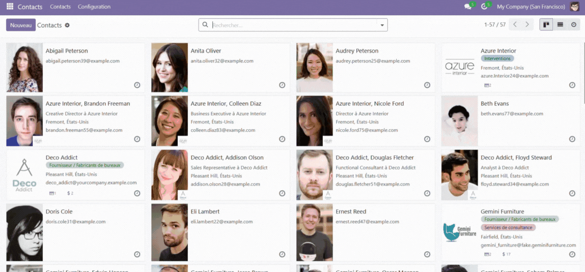Click Gemini Furniture's Fournisseur / Fabricants de bureaux tag

[x=520, y=220]
